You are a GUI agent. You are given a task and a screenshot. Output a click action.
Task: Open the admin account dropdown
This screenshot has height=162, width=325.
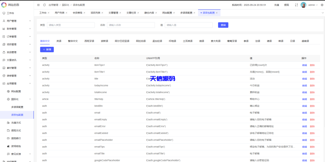click(x=313, y=5)
